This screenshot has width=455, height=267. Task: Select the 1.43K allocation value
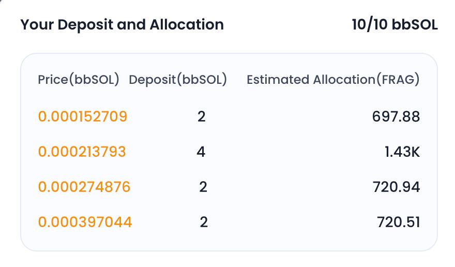pos(402,152)
